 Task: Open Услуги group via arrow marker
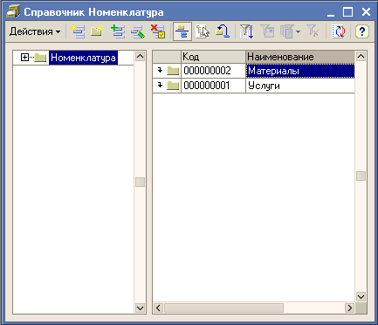pyautogui.click(x=160, y=85)
